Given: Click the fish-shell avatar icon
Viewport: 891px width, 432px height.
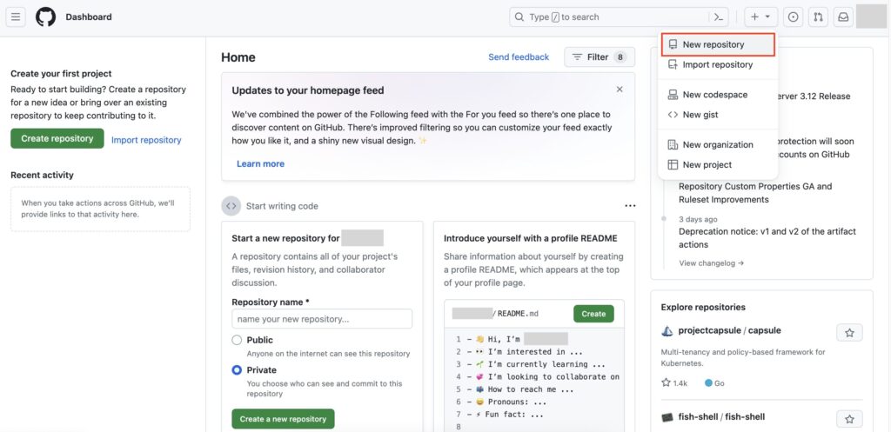Looking at the screenshot, I should click(x=667, y=417).
